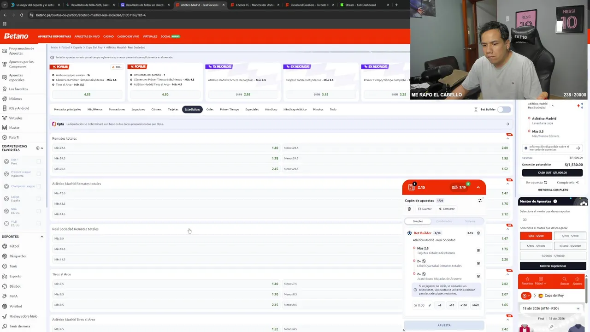Click the Opta info arrow

507,124
